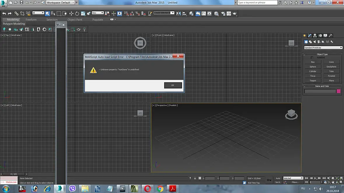
Task: Click the Teapot primitive button
Action: click(313, 81)
